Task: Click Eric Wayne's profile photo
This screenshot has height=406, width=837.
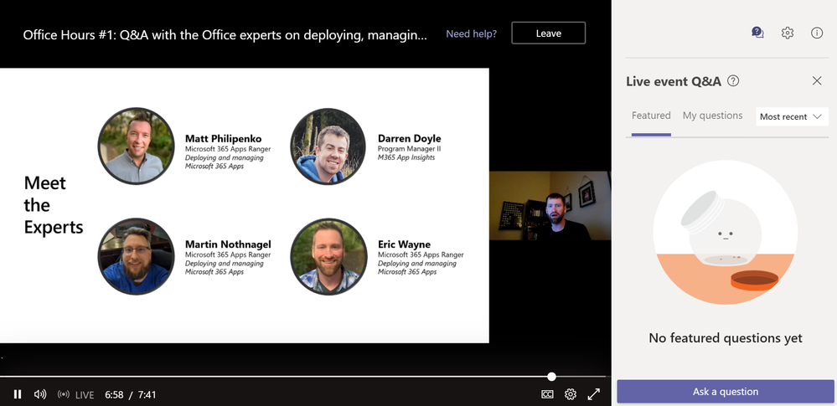Action: click(328, 256)
